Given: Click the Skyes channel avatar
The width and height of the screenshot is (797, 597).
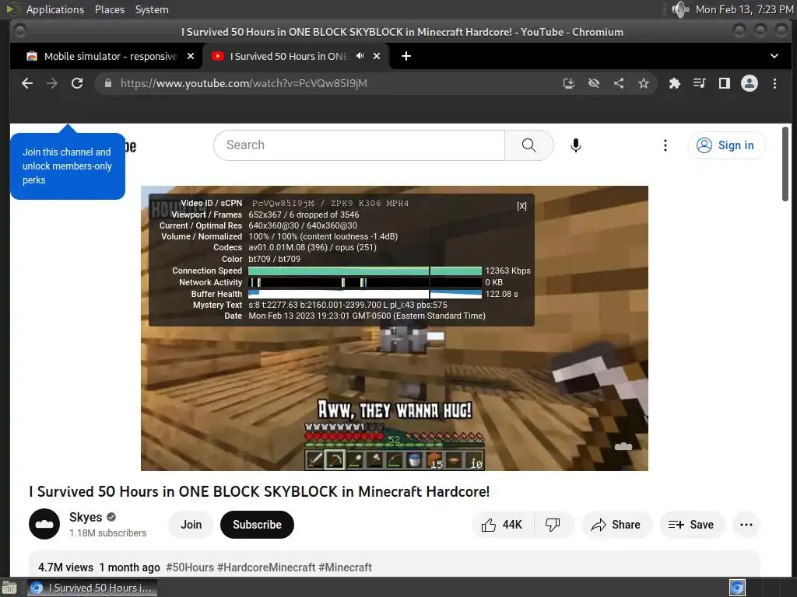Looking at the screenshot, I should (44, 524).
